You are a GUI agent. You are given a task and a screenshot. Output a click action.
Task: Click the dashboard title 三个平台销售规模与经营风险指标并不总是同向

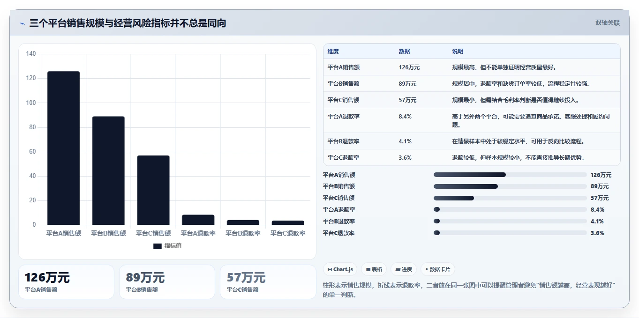128,23
